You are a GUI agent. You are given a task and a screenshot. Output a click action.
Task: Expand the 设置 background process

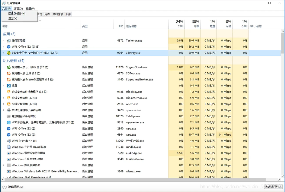(x=3, y=86)
